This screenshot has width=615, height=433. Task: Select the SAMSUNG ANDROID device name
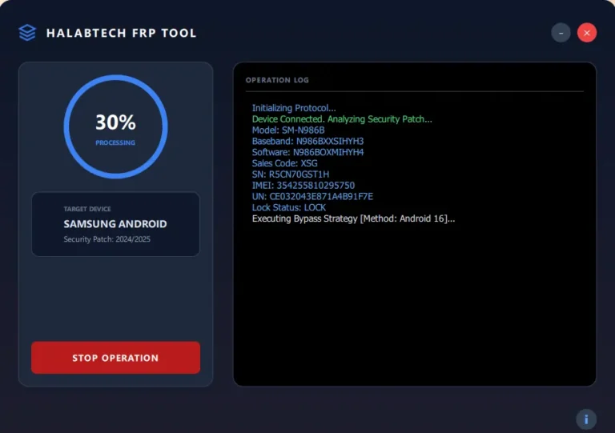pyautogui.click(x=115, y=224)
